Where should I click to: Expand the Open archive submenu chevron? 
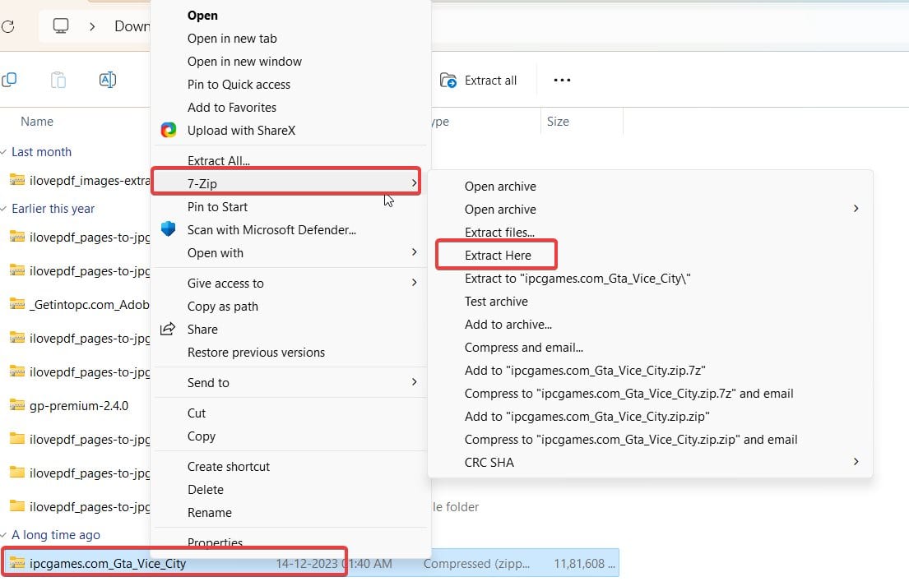[x=856, y=209]
